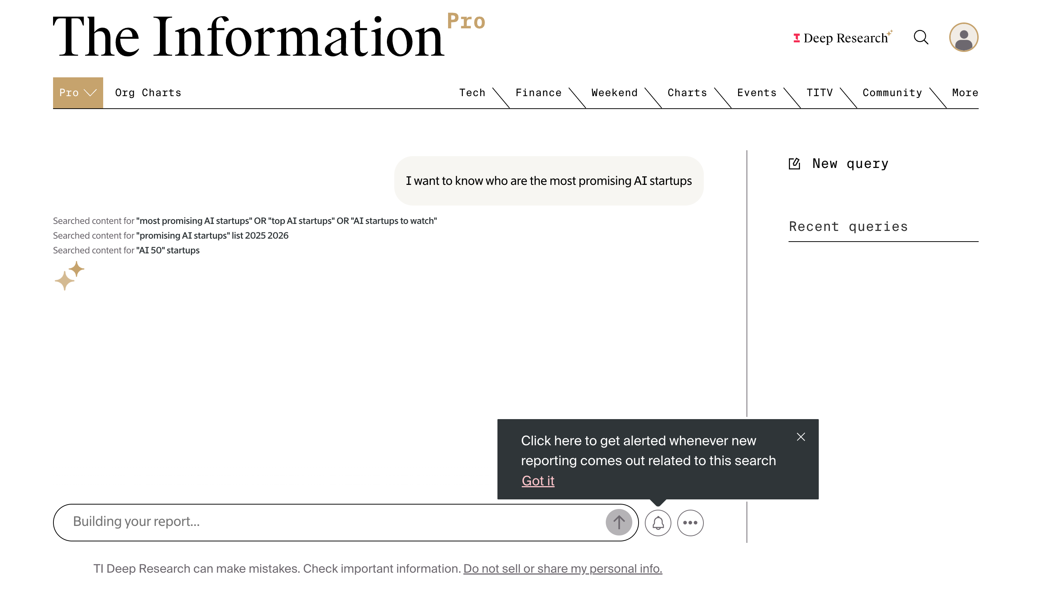Open the user profile avatar
This screenshot has height=590, width=1045.
pyautogui.click(x=964, y=37)
